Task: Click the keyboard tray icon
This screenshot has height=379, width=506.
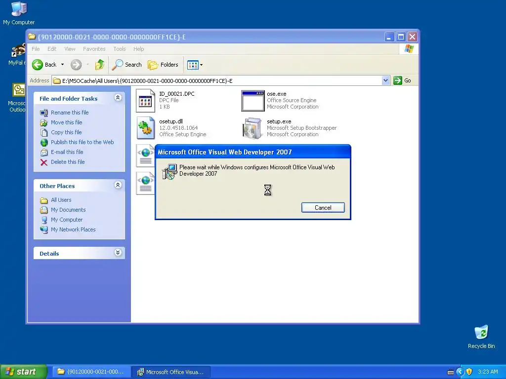Action: click(x=451, y=372)
